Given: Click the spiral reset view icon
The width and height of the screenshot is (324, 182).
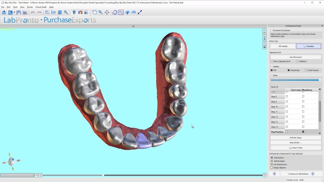Looking at the screenshot, I should coord(115,12).
